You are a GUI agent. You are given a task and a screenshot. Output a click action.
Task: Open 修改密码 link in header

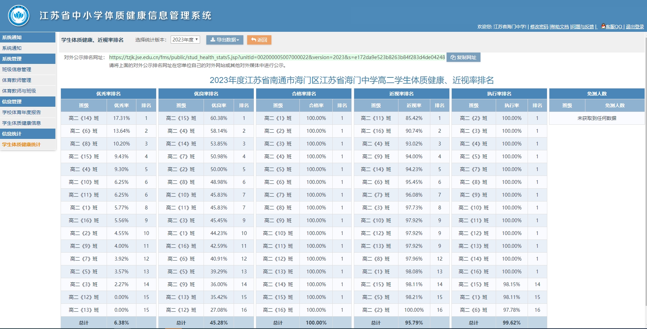pos(539,27)
